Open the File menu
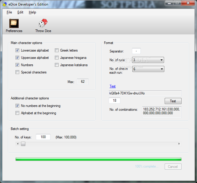The width and height of the screenshot is (197, 183). (x=9, y=12)
